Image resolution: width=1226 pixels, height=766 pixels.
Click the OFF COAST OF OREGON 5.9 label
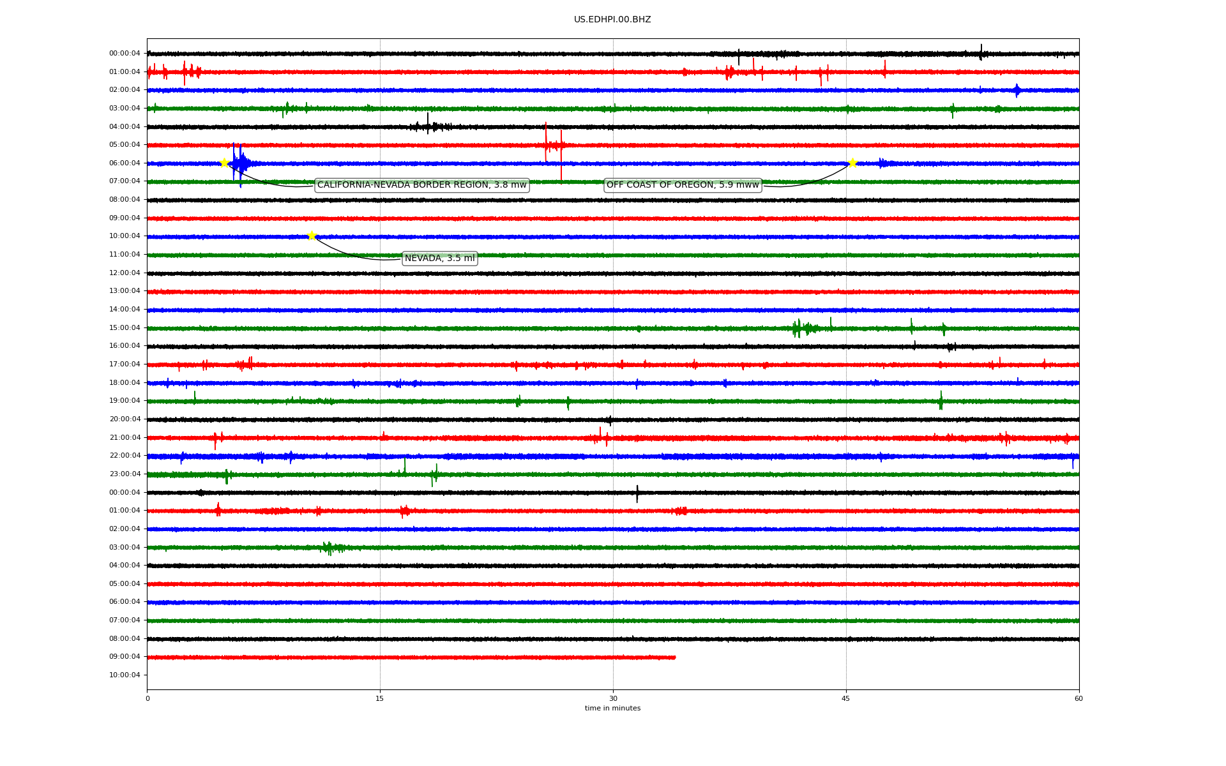point(683,185)
